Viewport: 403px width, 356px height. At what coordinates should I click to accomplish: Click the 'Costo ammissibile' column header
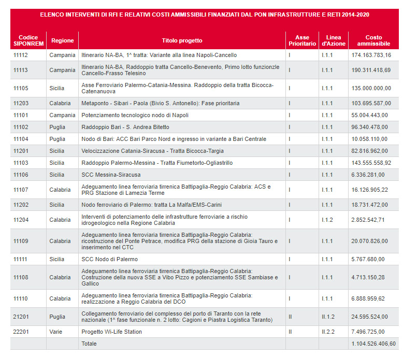pos(373,40)
